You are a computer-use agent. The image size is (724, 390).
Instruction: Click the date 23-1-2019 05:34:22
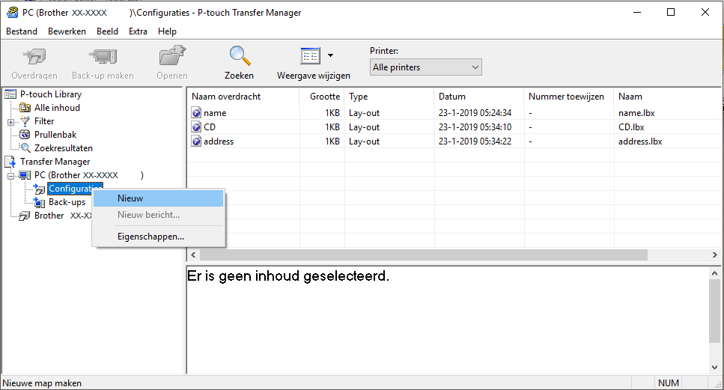coord(475,141)
